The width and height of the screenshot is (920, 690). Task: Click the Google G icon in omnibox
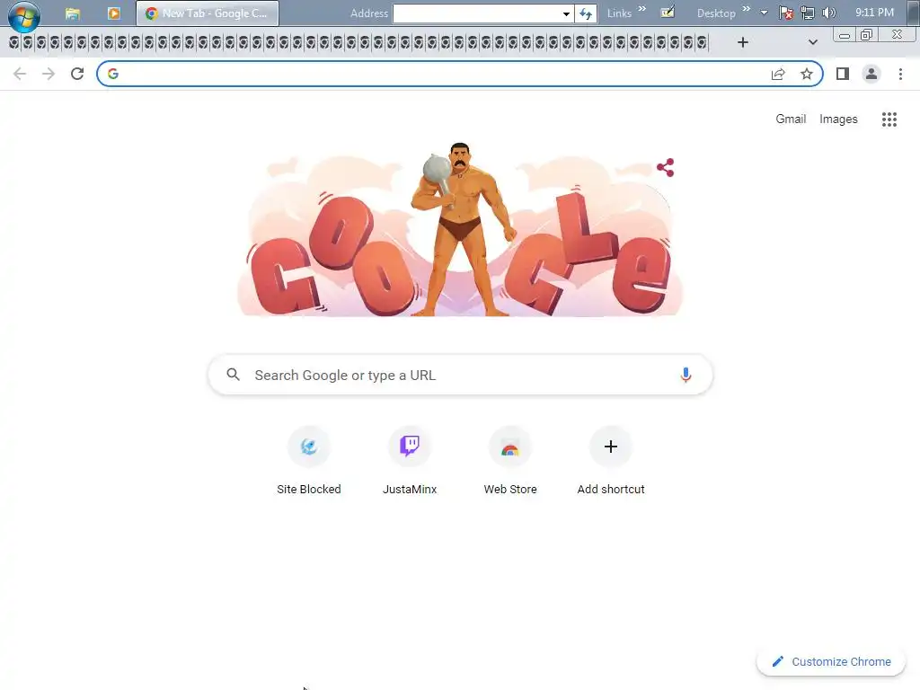point(113,74)
